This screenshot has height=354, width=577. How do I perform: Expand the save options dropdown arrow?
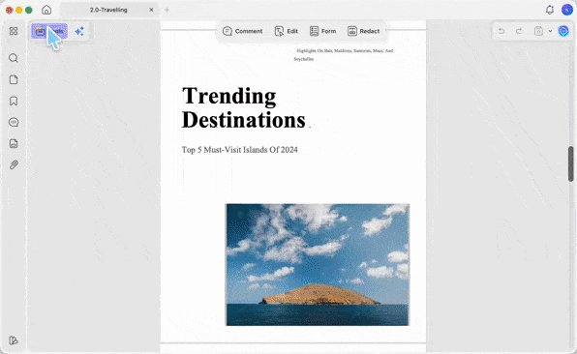click(x=550, y=31)
